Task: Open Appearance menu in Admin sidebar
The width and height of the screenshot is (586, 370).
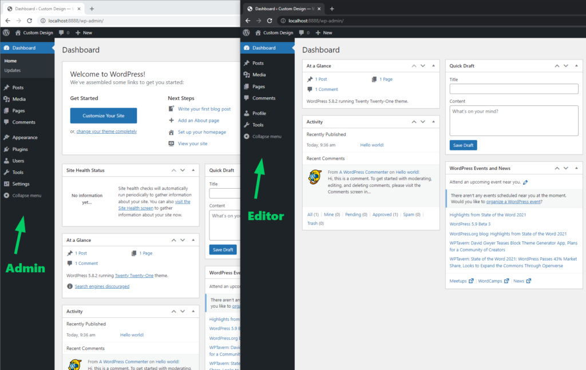Action: (x=25, y=137)
